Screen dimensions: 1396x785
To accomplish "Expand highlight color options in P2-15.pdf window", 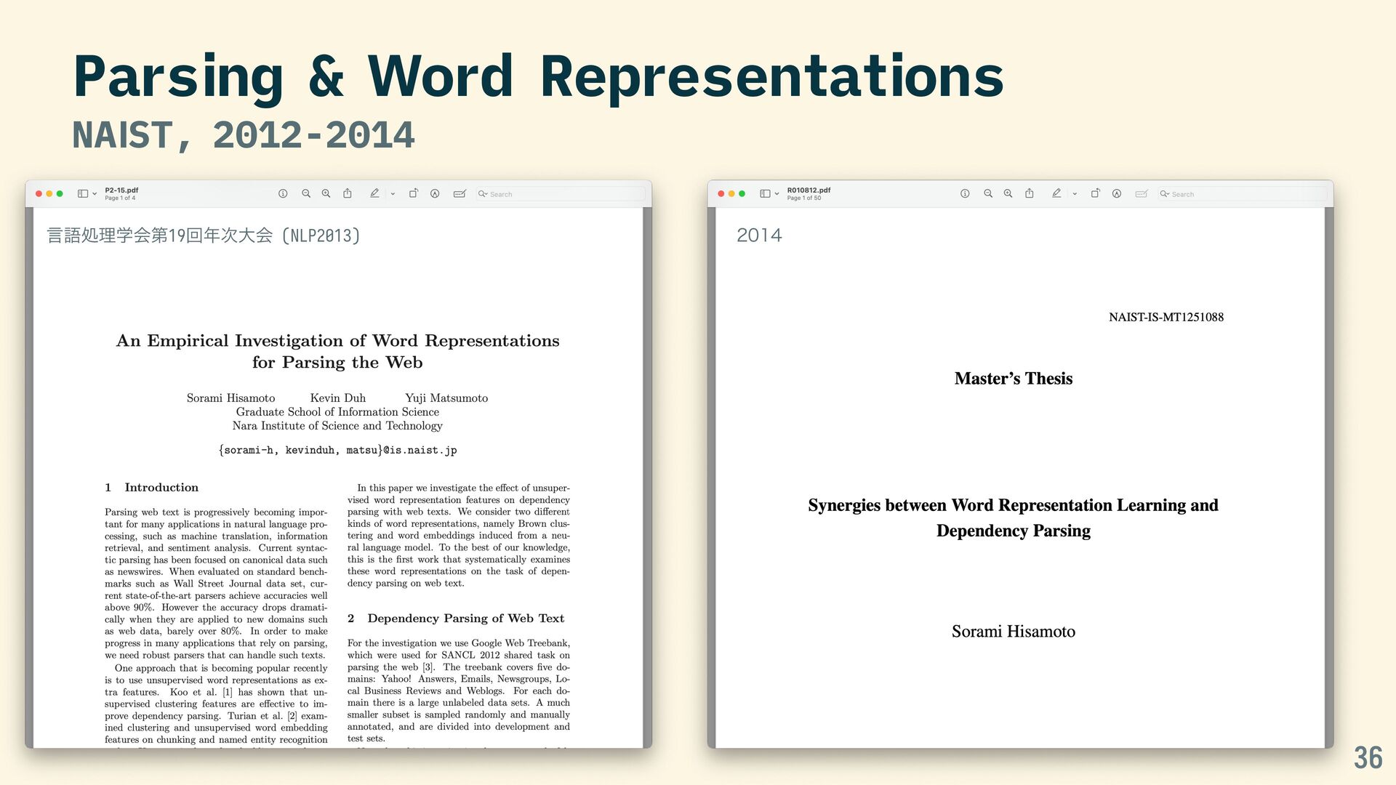I will (x=393, y=194).
